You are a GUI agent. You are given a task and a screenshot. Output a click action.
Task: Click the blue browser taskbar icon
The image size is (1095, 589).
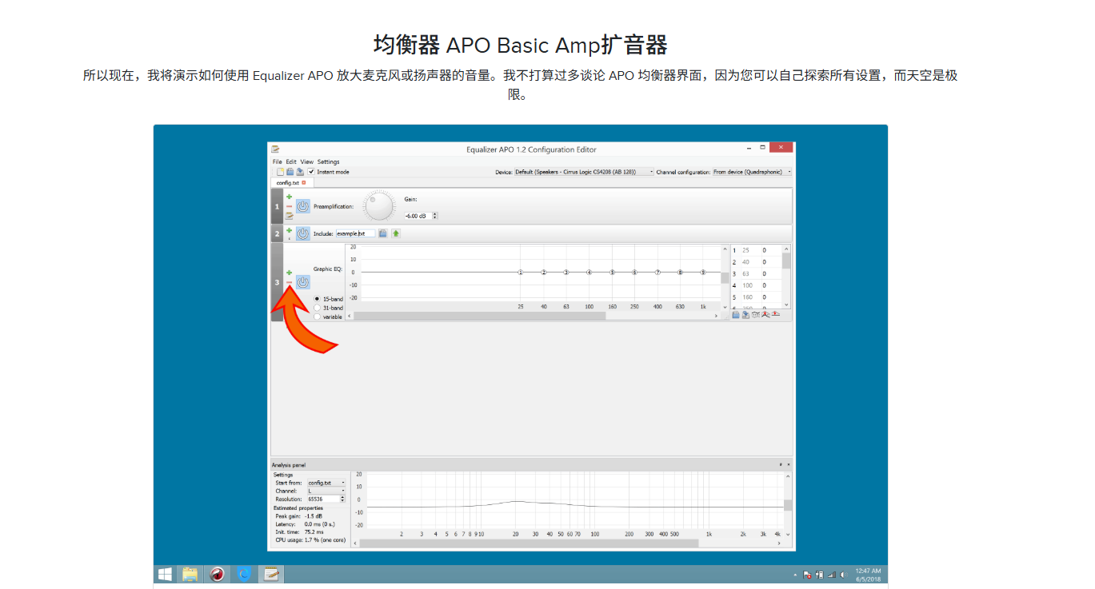[244, 574]
